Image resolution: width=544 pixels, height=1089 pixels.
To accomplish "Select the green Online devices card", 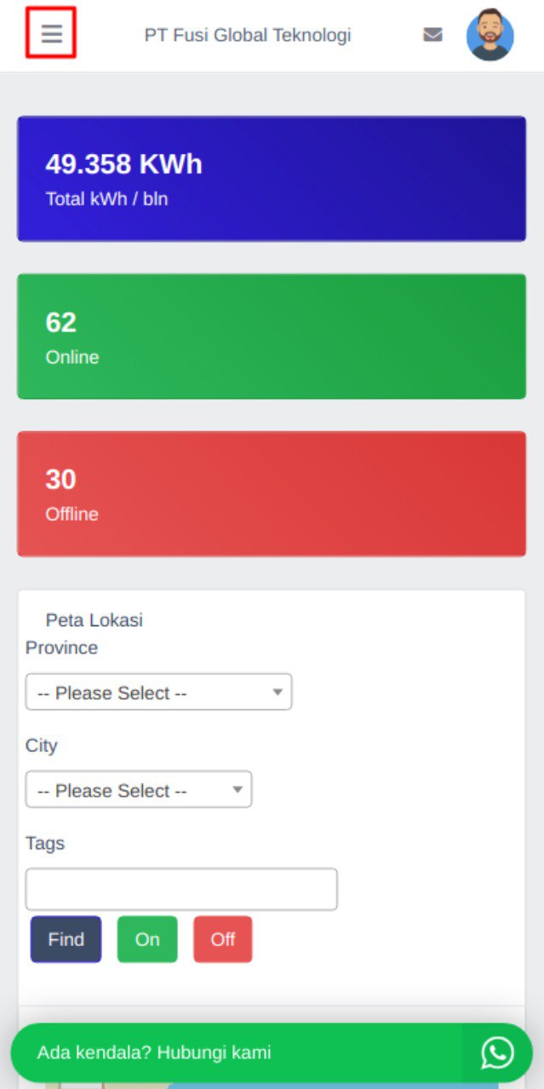I will (272, 336).
